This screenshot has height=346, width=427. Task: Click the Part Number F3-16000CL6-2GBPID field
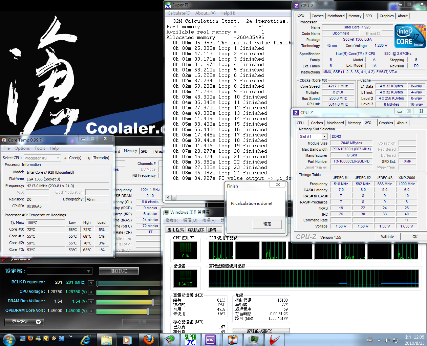tap(351, 161)
